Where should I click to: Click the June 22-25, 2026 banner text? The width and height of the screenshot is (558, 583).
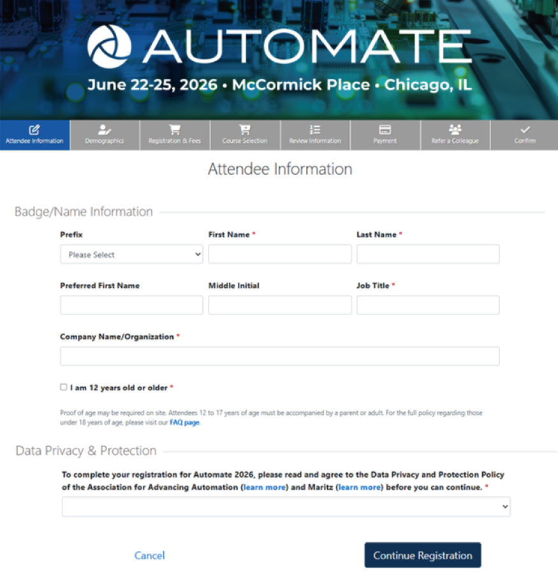click(152, 85)
